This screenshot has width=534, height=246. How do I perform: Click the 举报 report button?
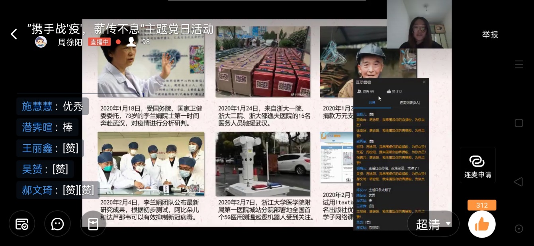[490, 35]
